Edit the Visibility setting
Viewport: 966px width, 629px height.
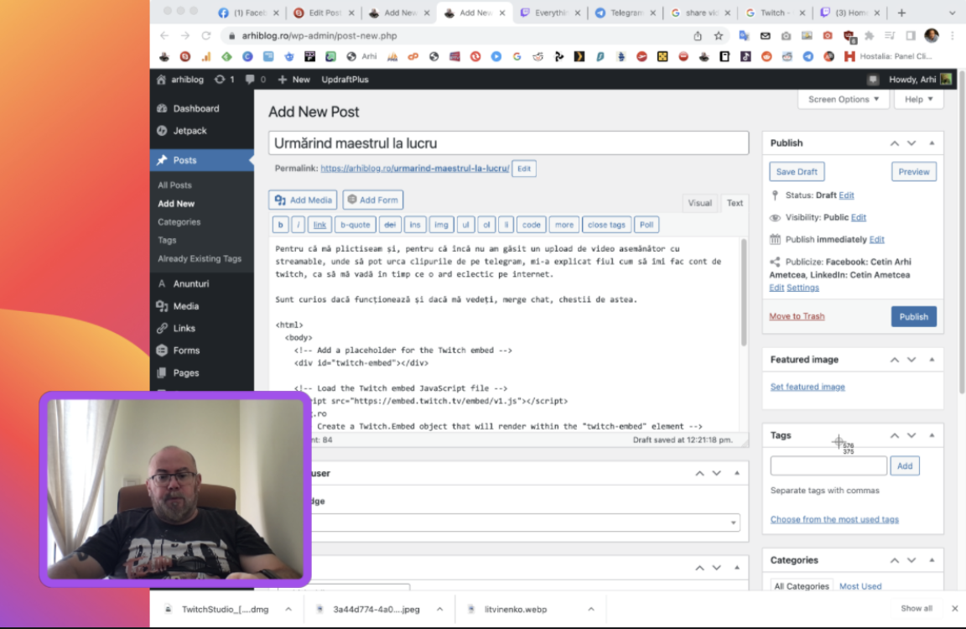(858, 217)
